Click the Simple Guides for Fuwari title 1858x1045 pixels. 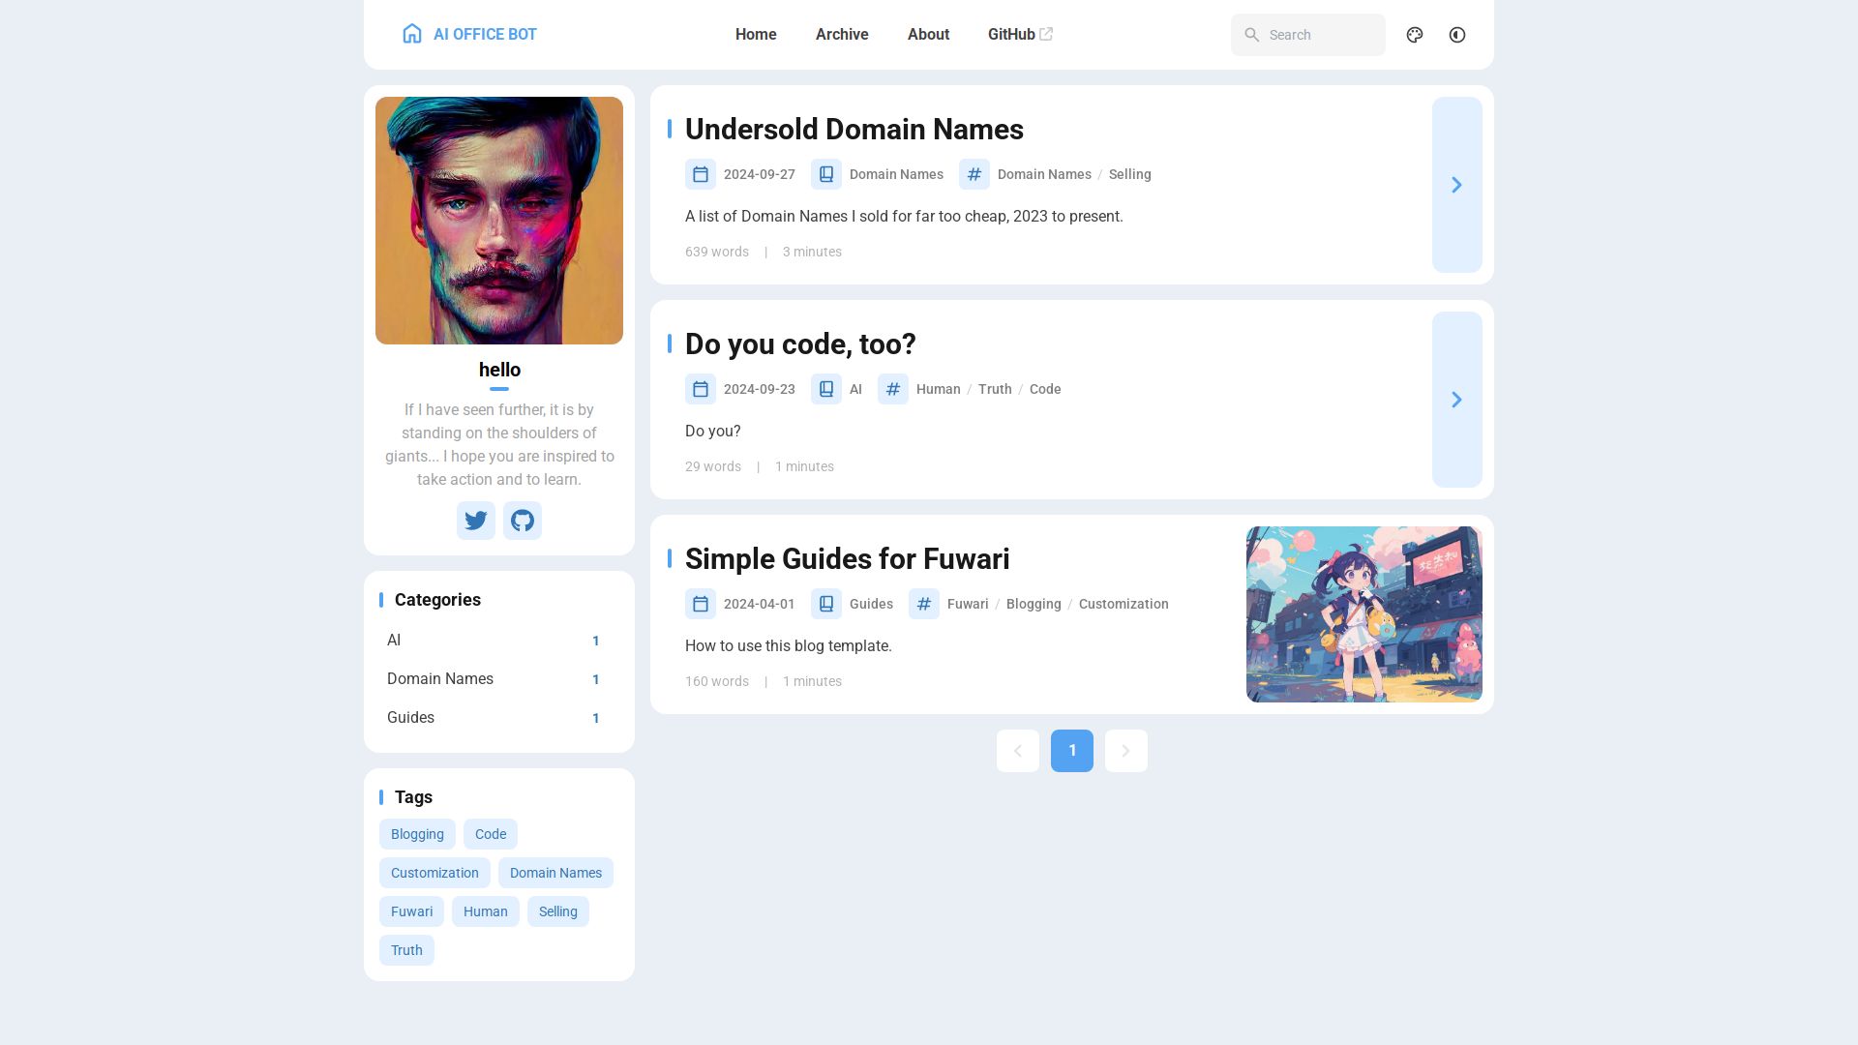[x=847, y=558]
